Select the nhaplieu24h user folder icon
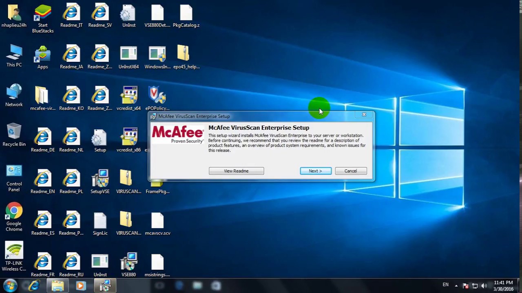This screenshot has width=522, height=293. [14, 13]
